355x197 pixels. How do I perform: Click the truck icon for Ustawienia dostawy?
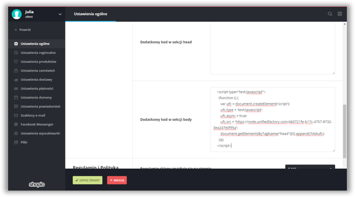click(16, 80)
